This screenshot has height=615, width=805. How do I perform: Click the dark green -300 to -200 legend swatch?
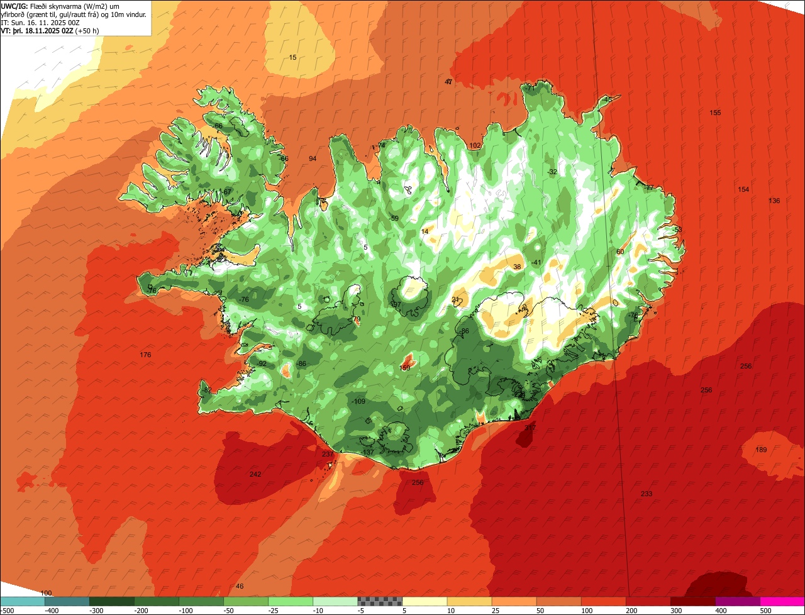pyautogui.click(x=111, y=601)
